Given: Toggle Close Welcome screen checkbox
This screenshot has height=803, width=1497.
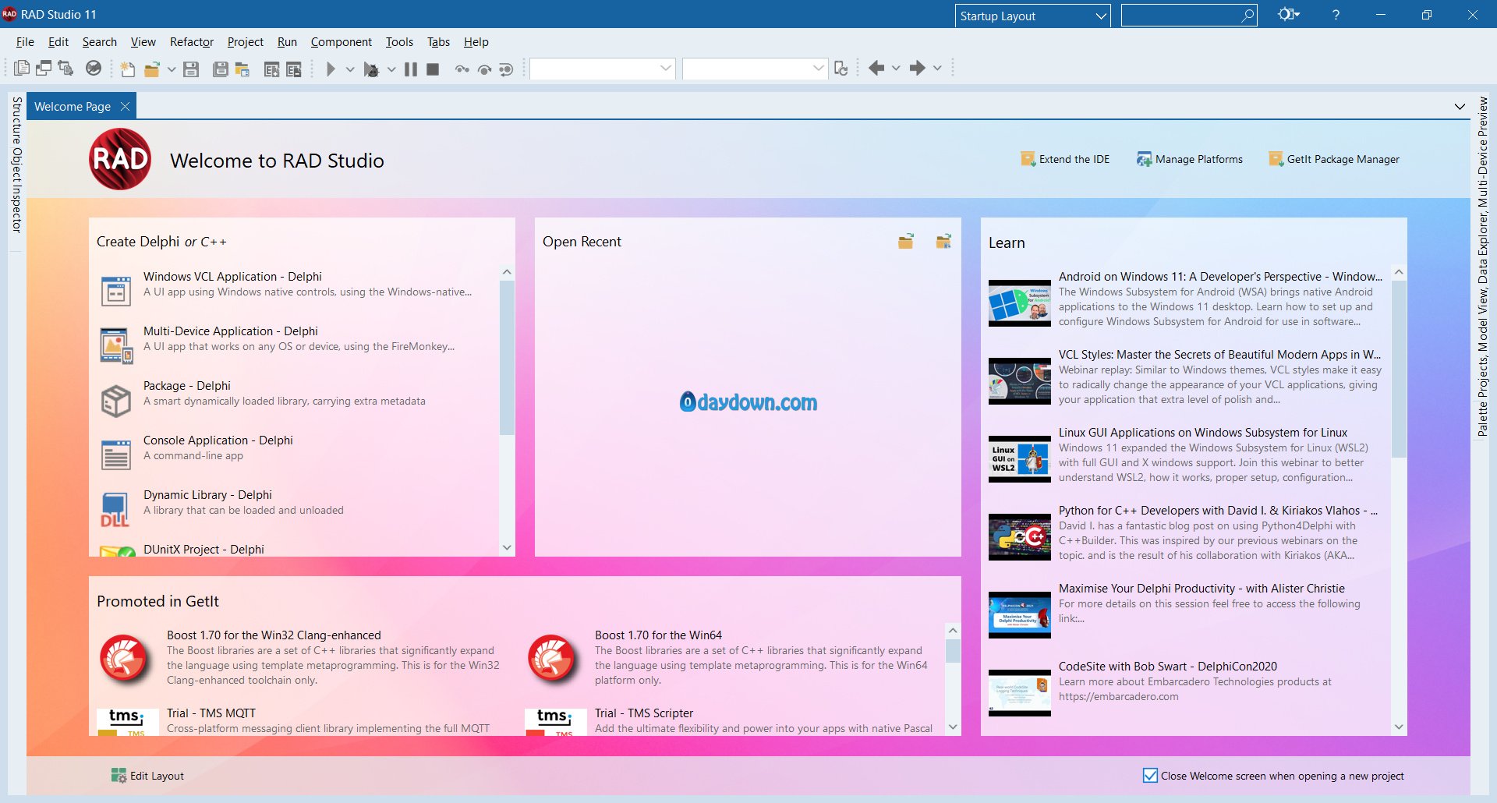Looking at the screenshot, I should [1150, 775].
